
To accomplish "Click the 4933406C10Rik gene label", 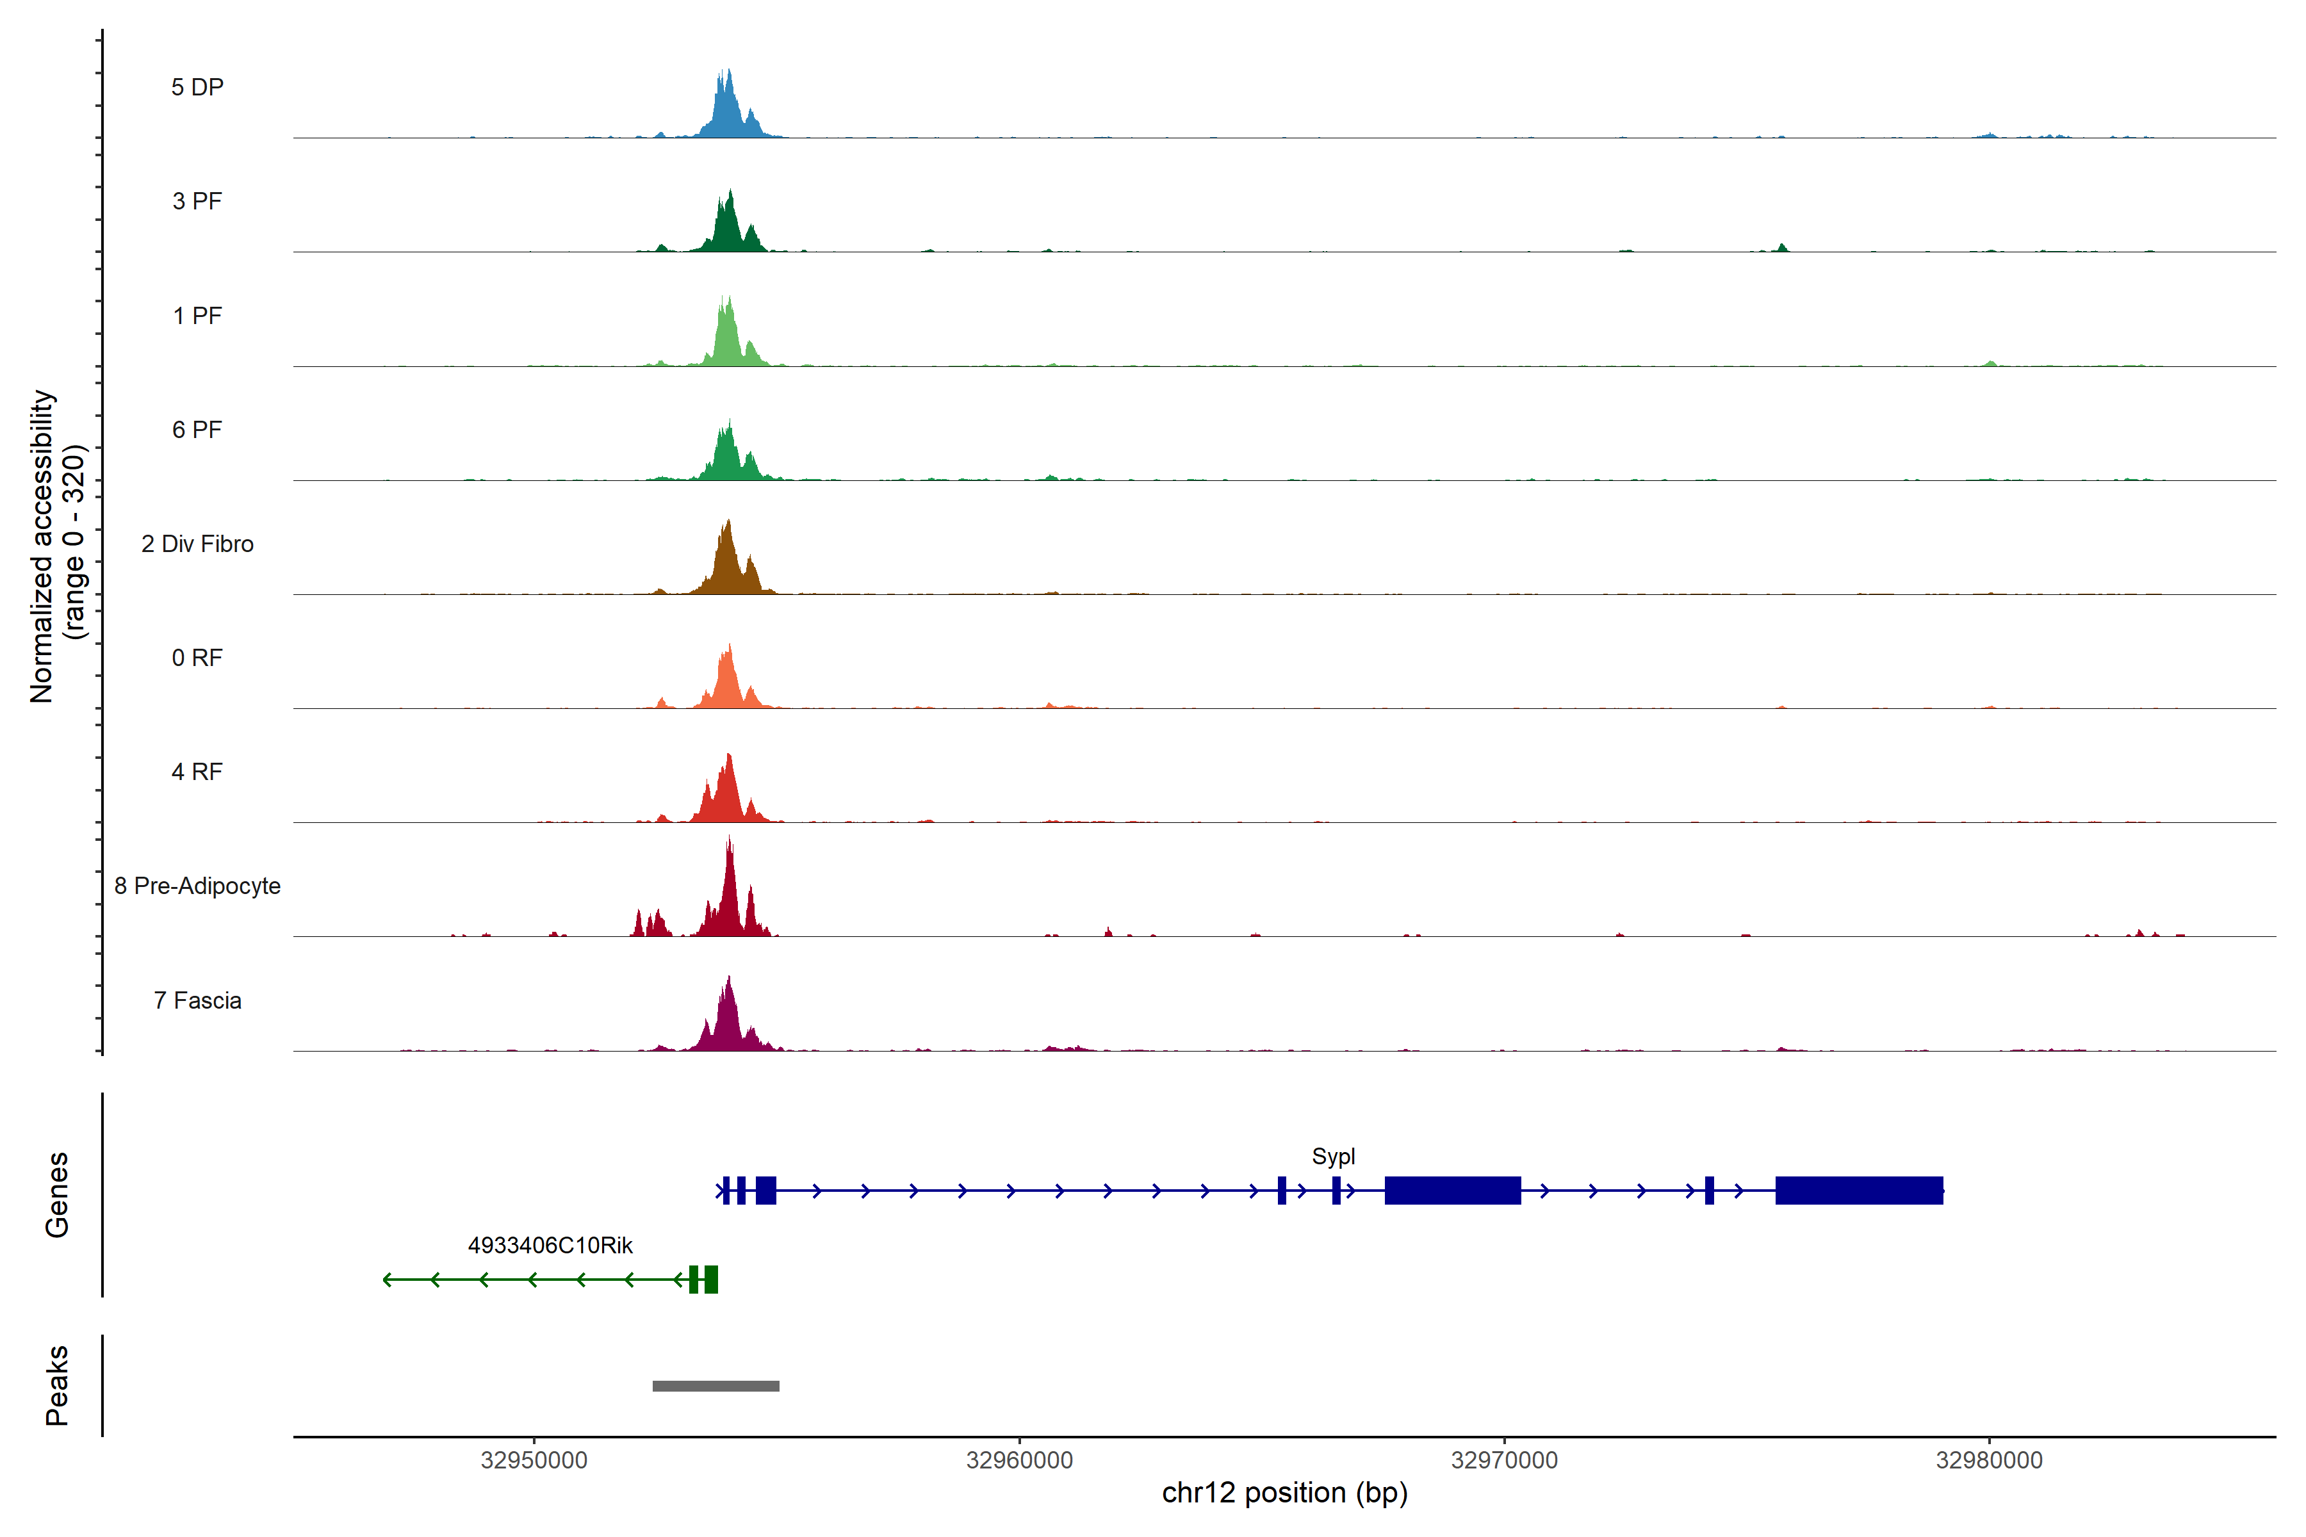I will (550, 1246).
